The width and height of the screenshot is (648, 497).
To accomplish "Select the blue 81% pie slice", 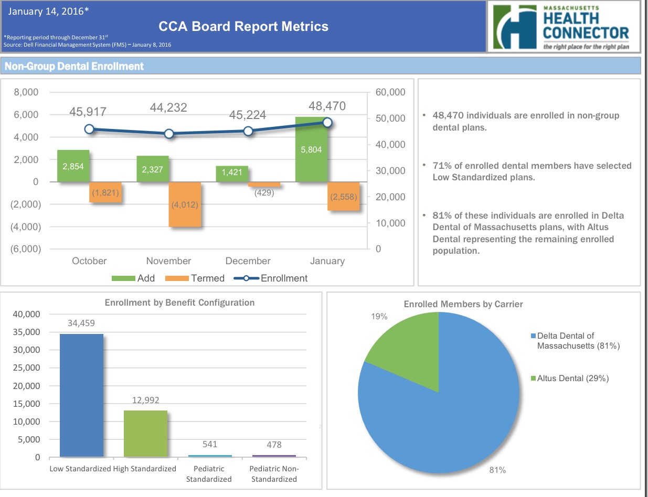I will coord(446,419).
